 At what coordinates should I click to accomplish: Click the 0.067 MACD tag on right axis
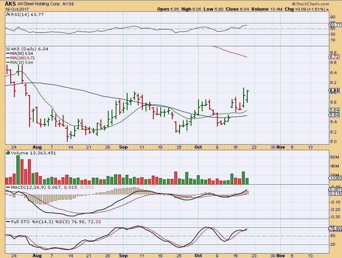click(x=335, y=190)
